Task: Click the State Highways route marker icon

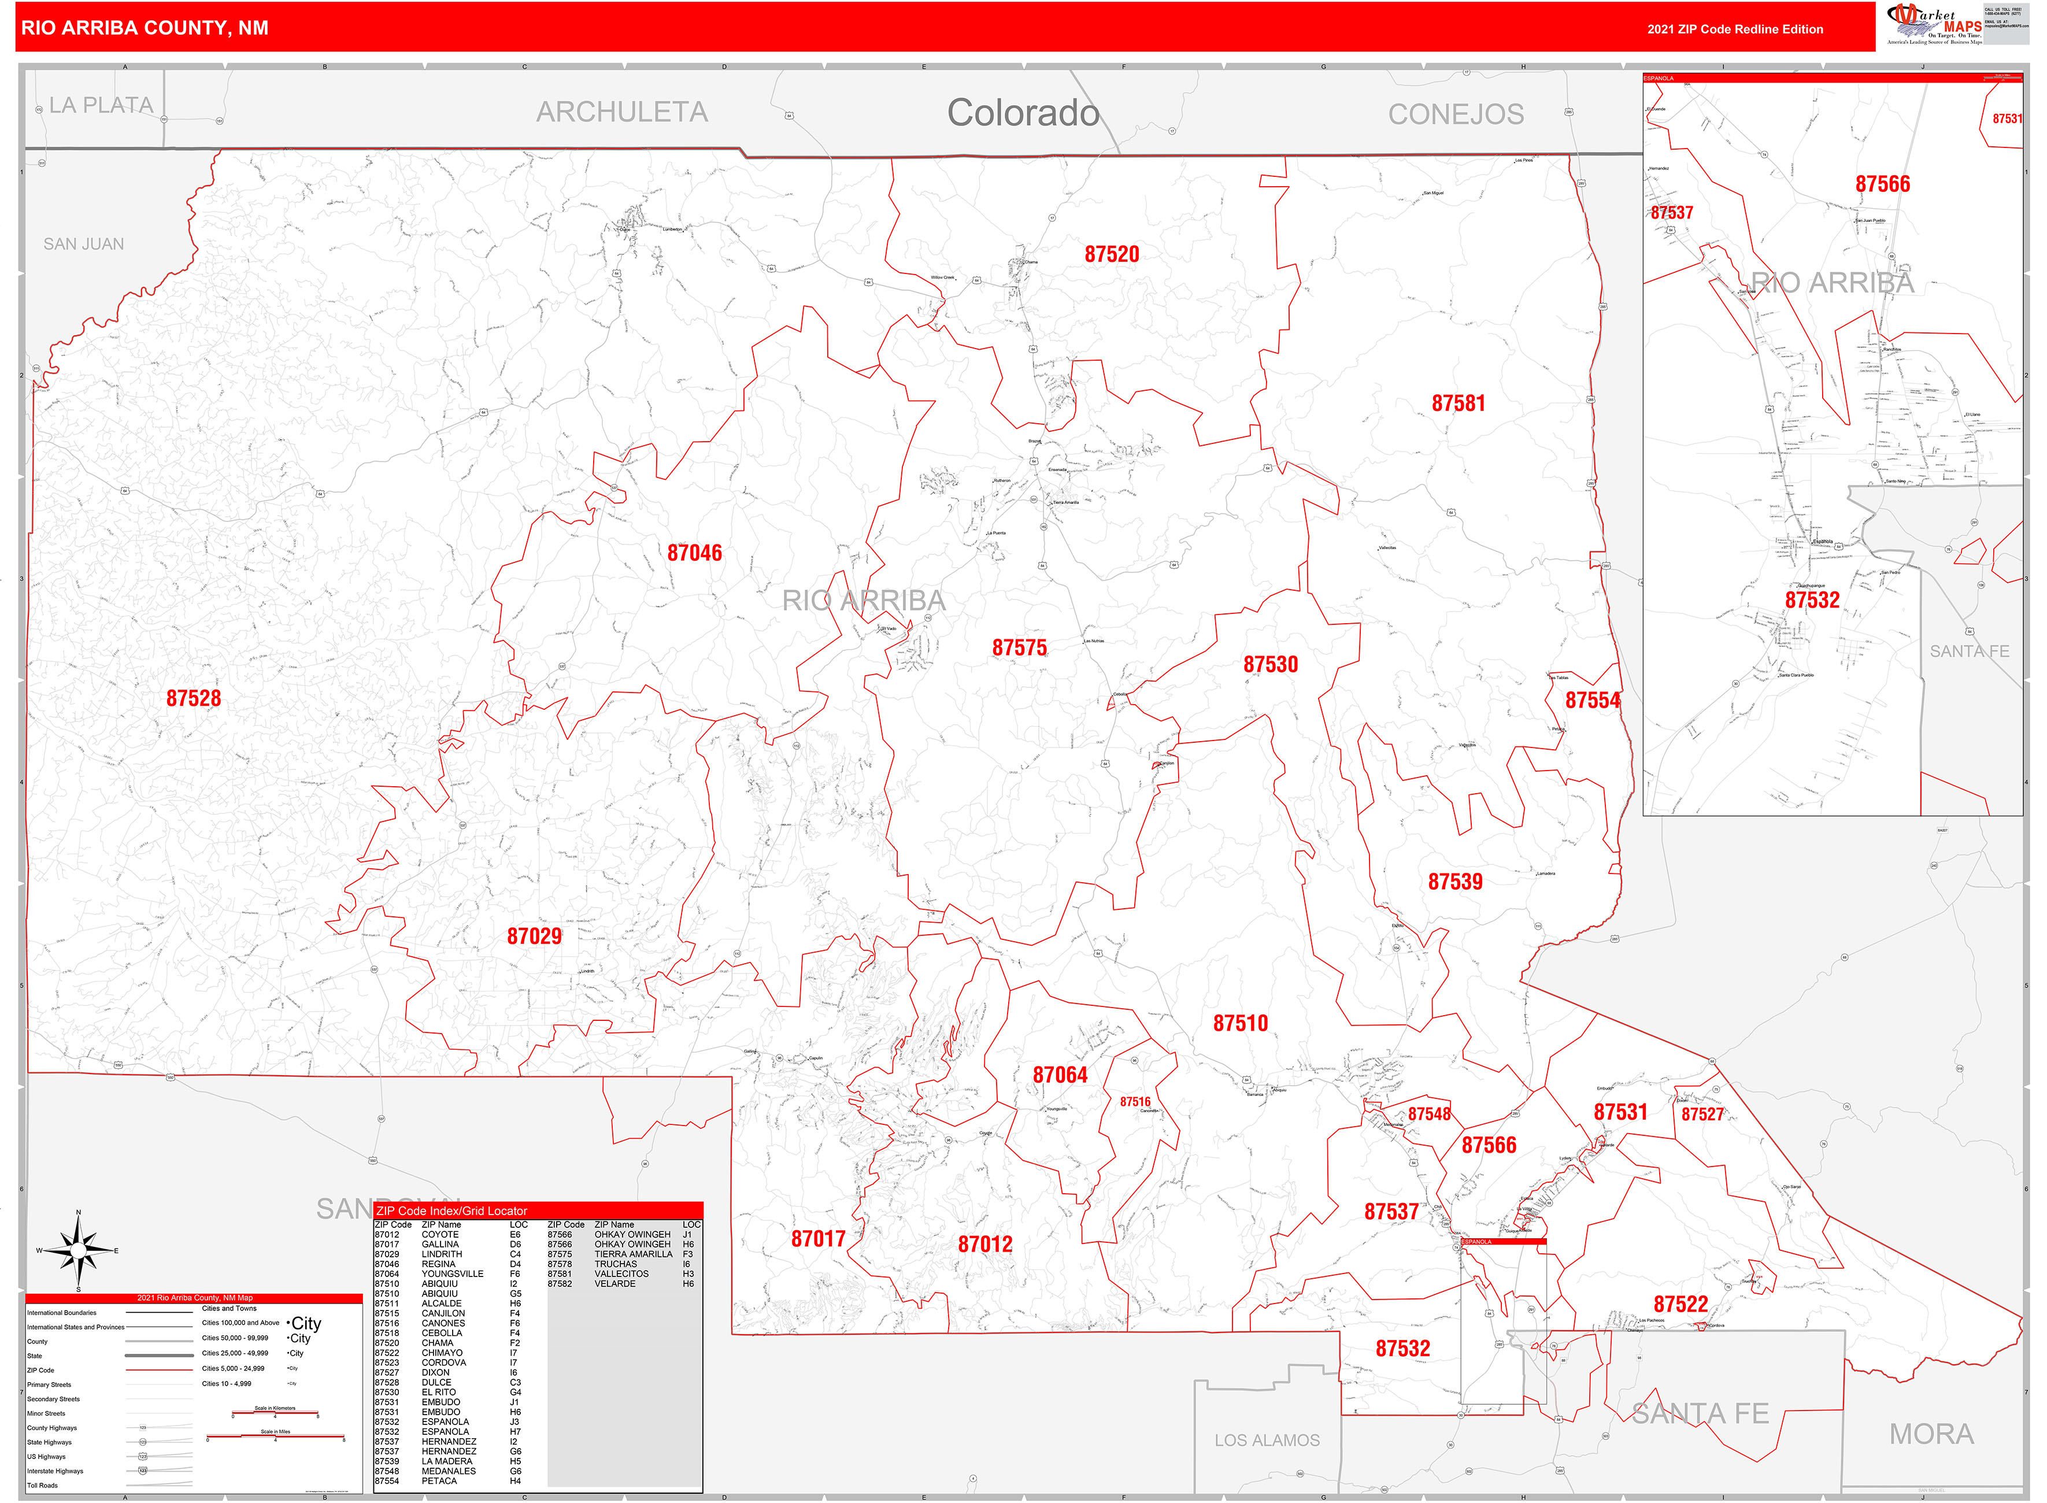Action: pos(143,1443)
